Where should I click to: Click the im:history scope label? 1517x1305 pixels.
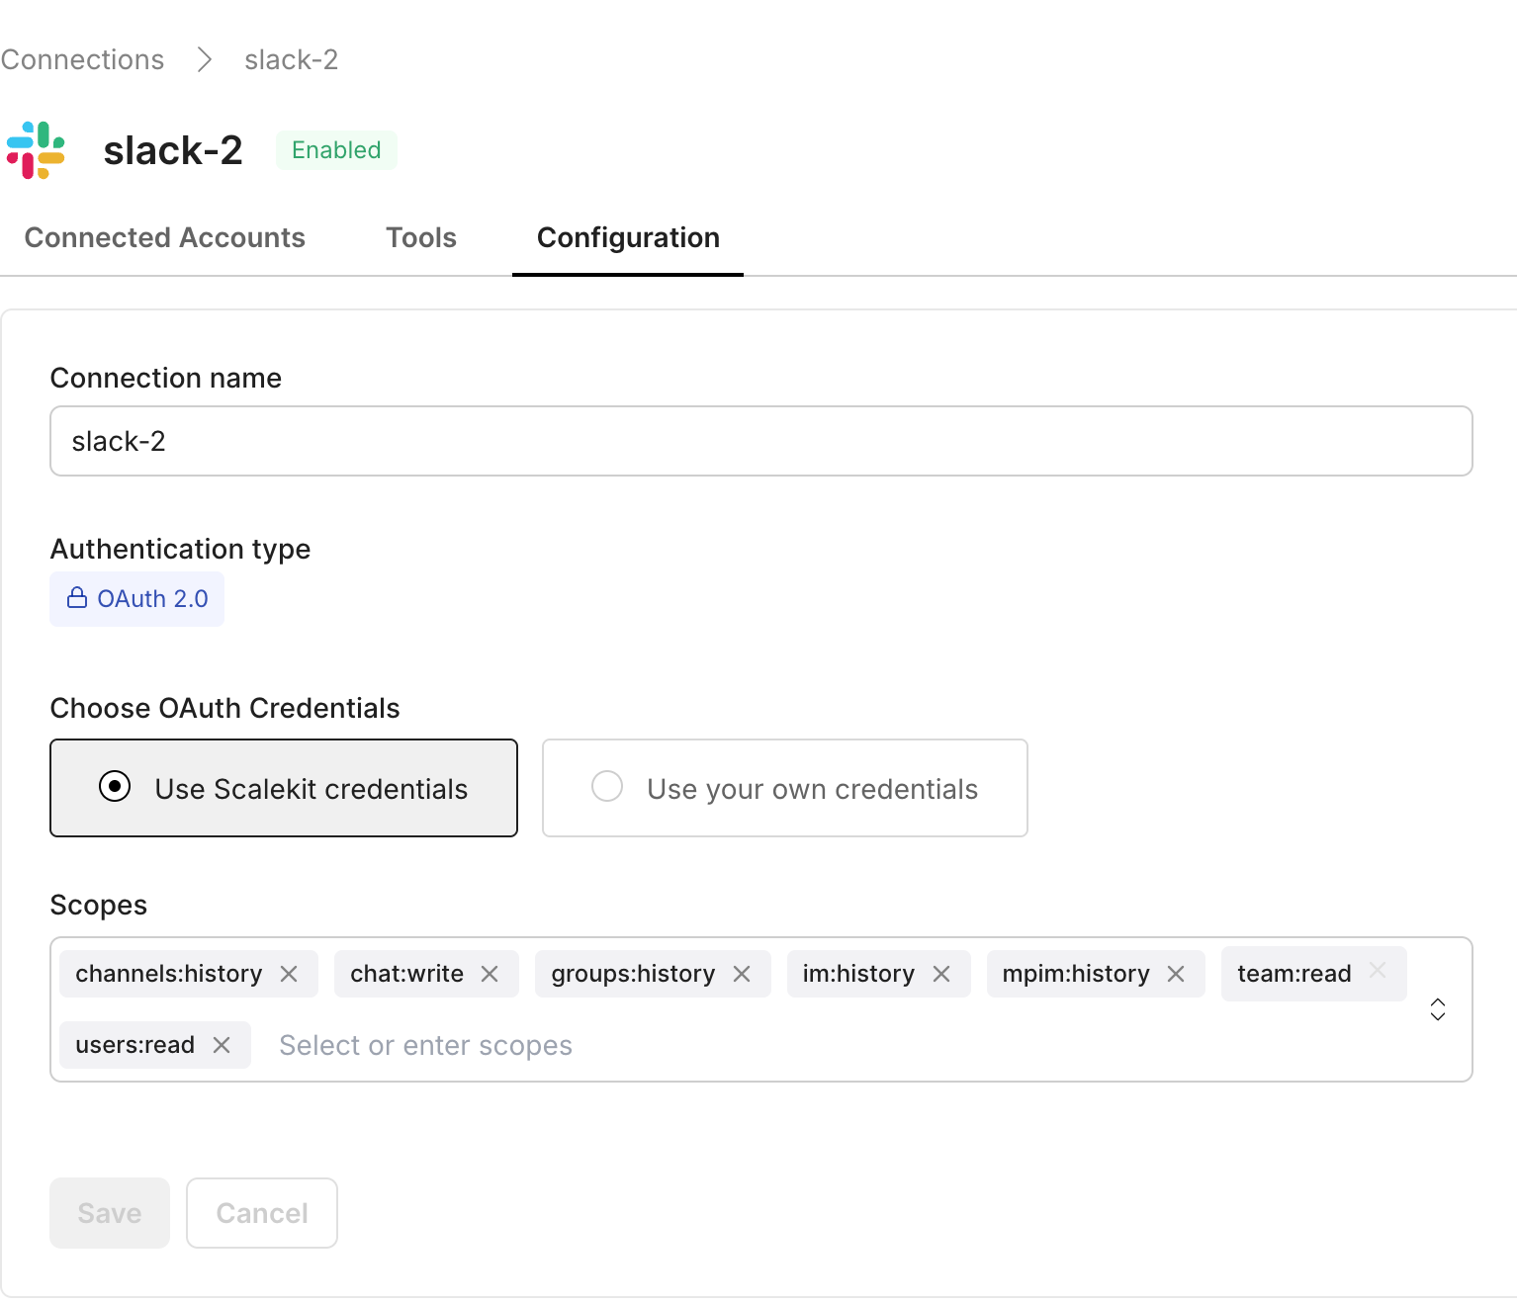pos(858,974)
